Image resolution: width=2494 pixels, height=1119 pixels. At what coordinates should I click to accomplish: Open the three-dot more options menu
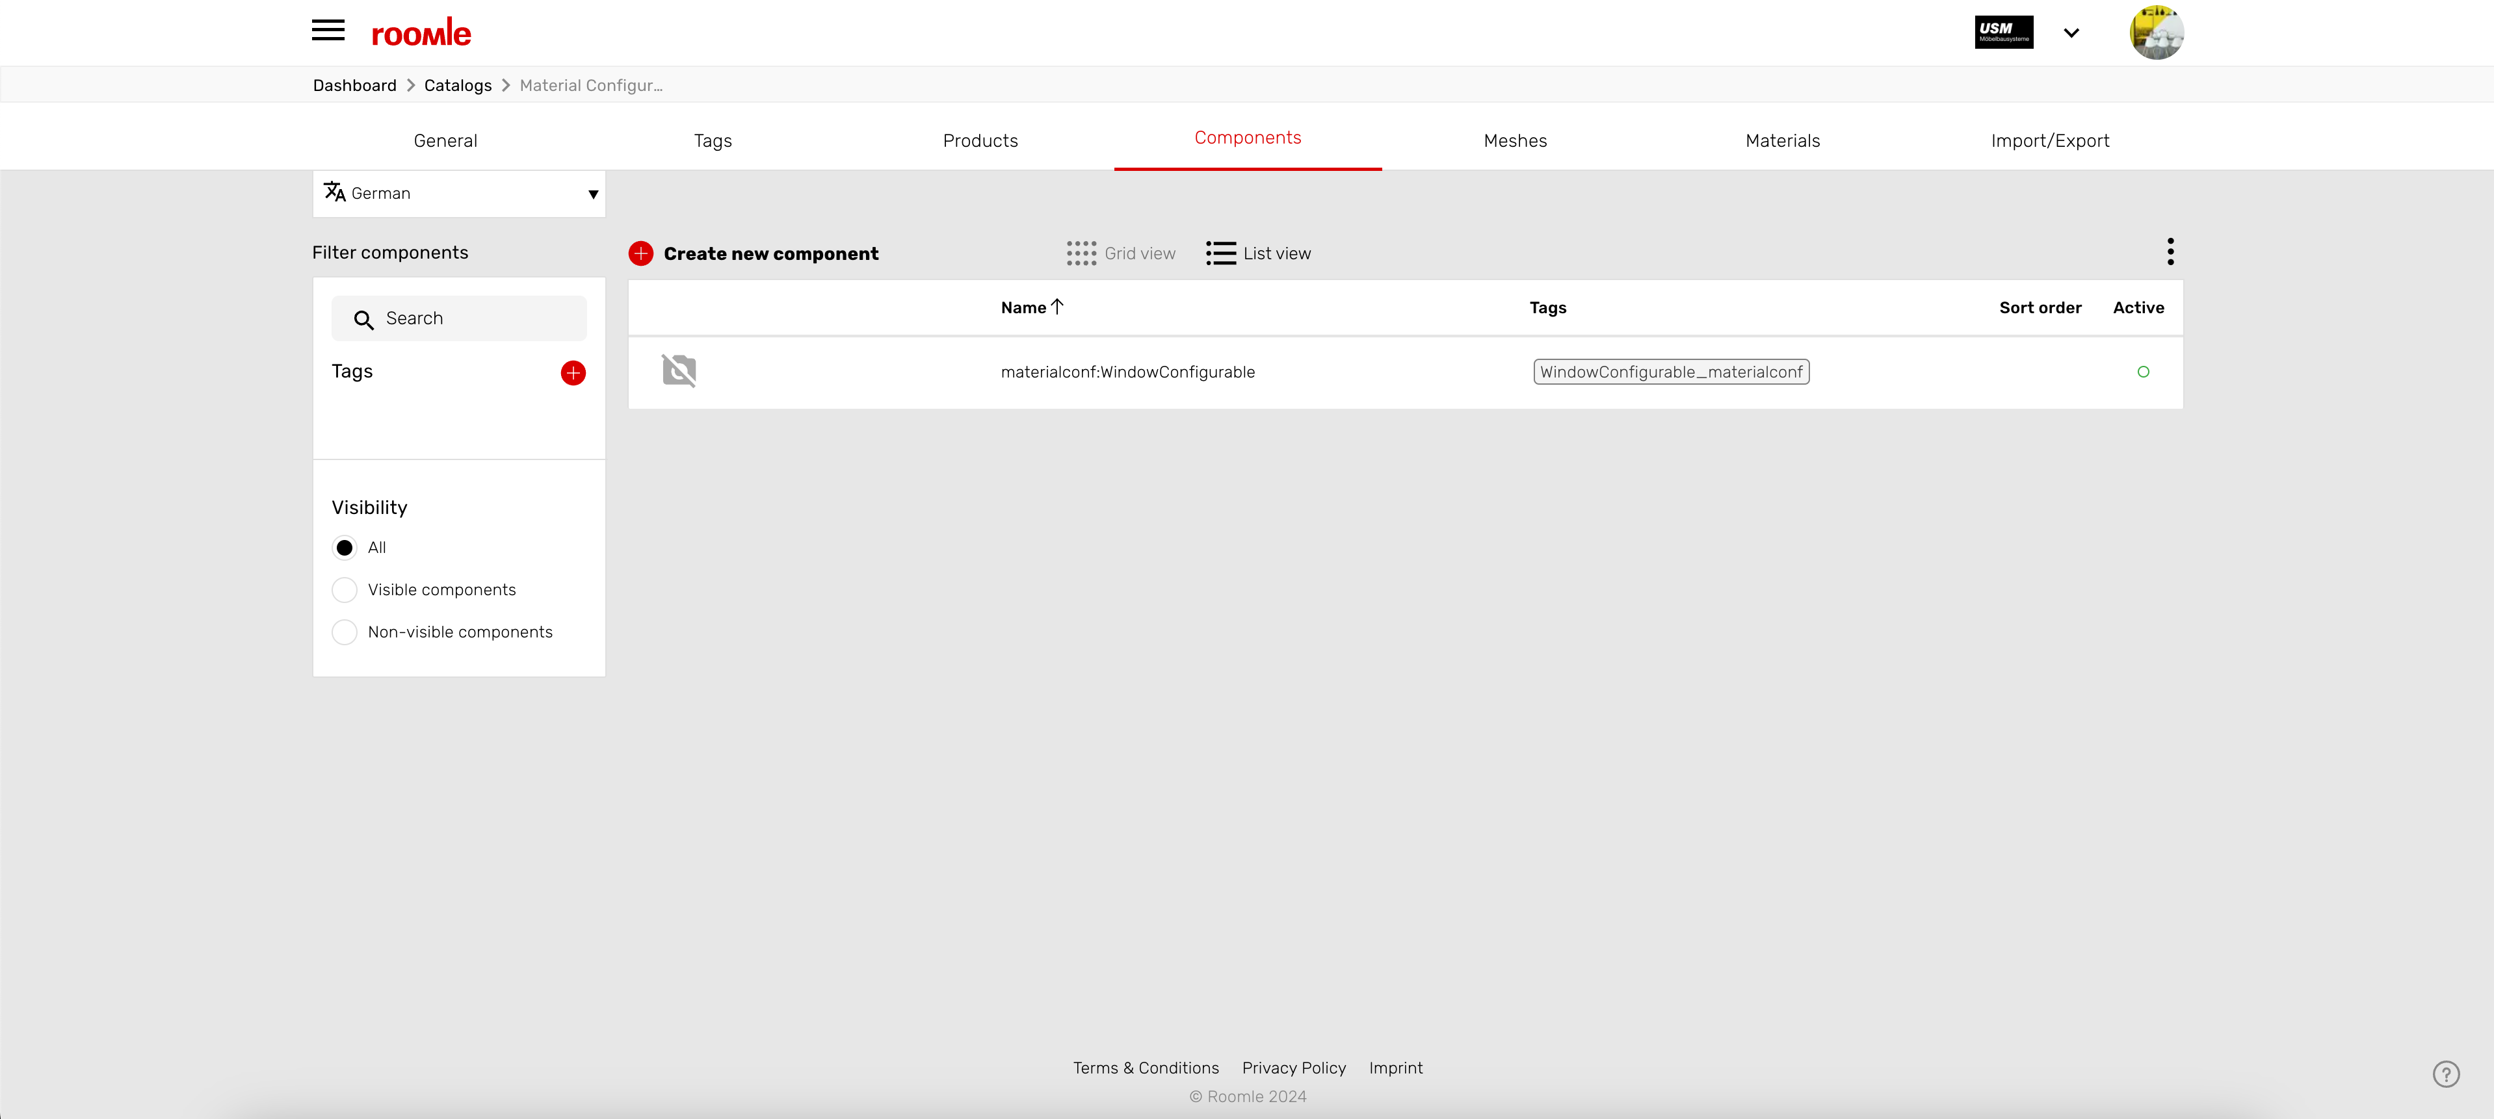tap(2170, 251)
